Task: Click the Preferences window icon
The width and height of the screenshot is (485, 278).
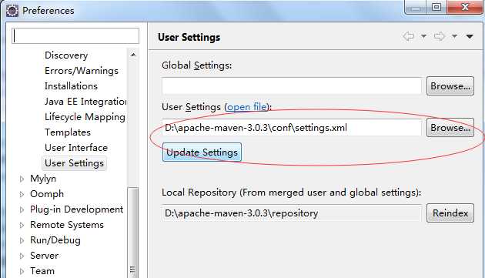Action: [12, 11]
